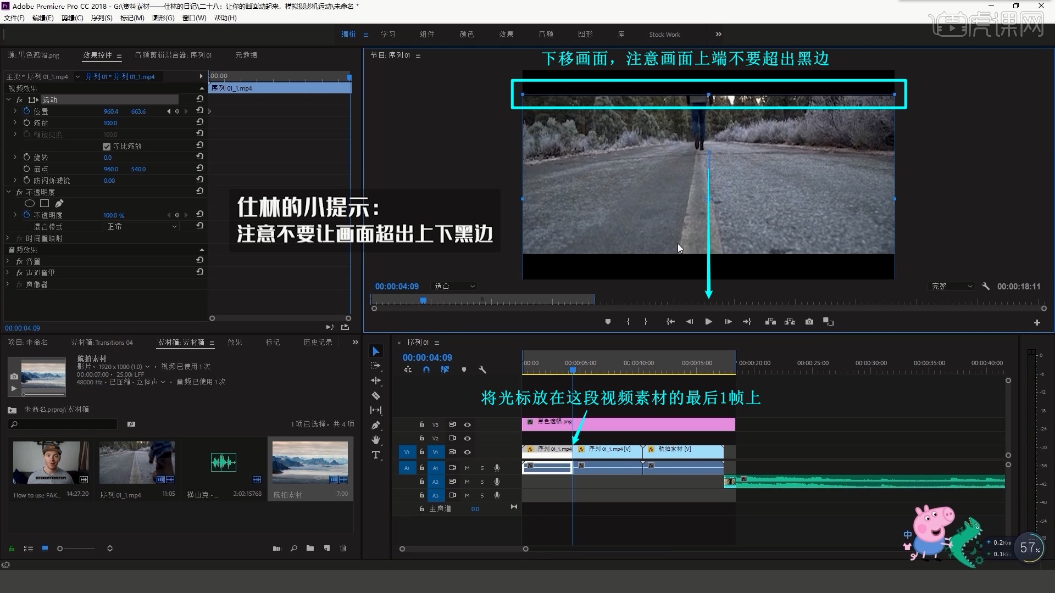This screenshot has width=1055, height=593.
Task: Select the Razor tool in timeline toolbar
Action: click(x=376, y=395)
